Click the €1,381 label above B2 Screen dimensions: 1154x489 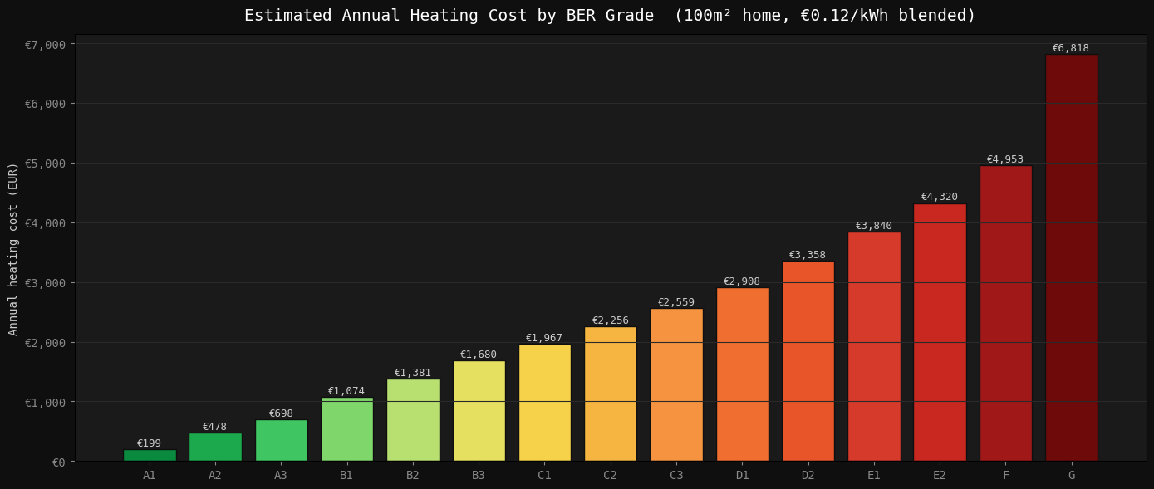[412, 373]
